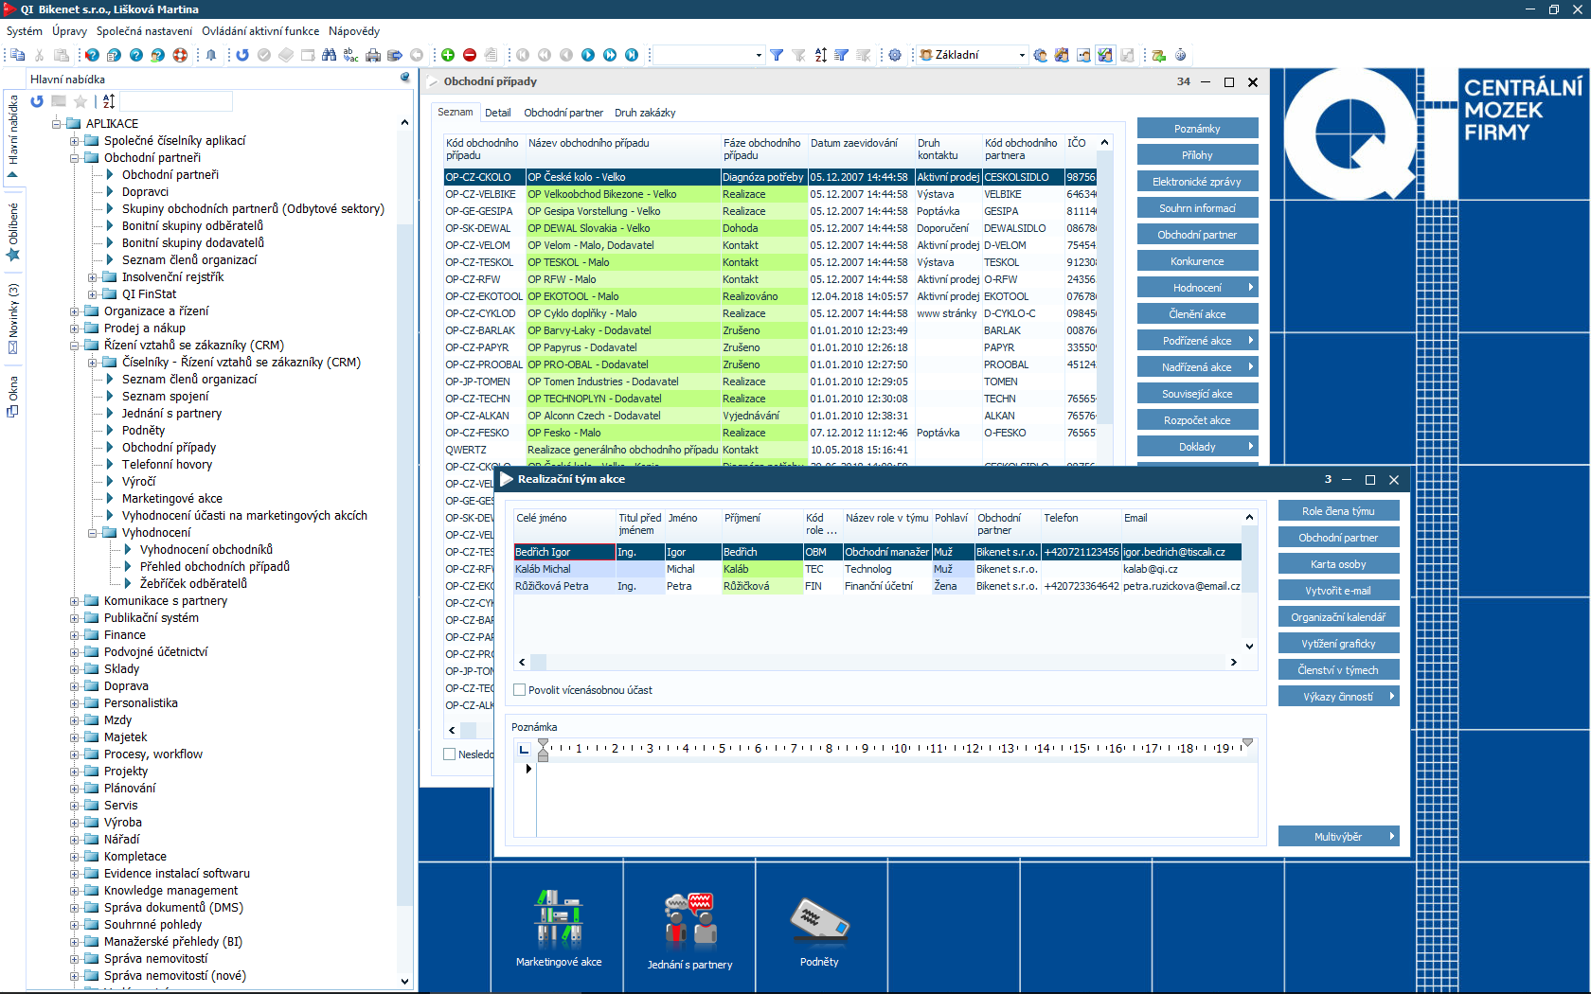Toggle the Nesledo... checkbox below the list
Image resolution: width=1591 pixels, height=994 pixels.
pos(450,754)
